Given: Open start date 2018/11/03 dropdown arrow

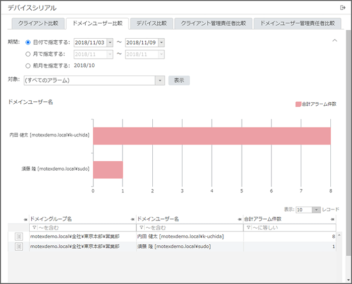Looking at the screenshot, I should pos(110,43).
